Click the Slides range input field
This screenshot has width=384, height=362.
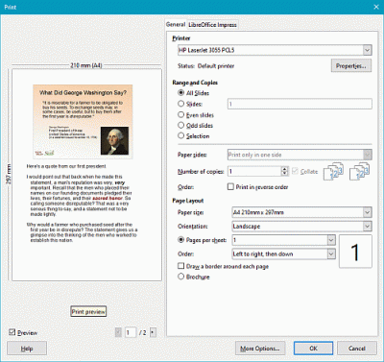point(300,104)
